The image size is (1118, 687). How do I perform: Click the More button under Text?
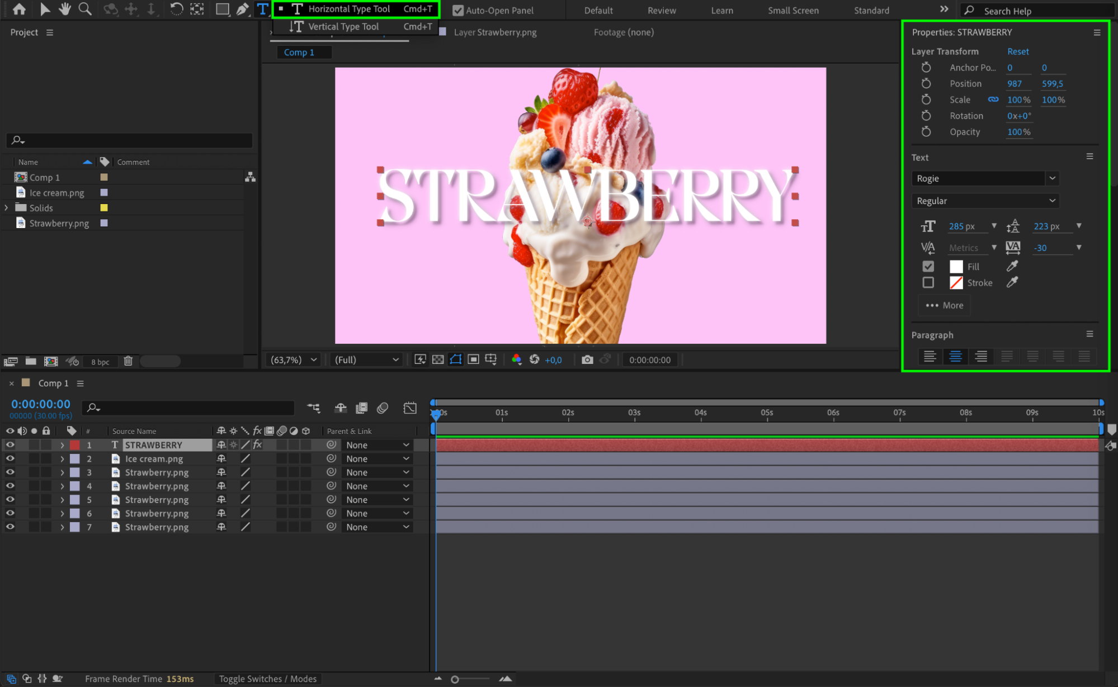click(944, 305)
